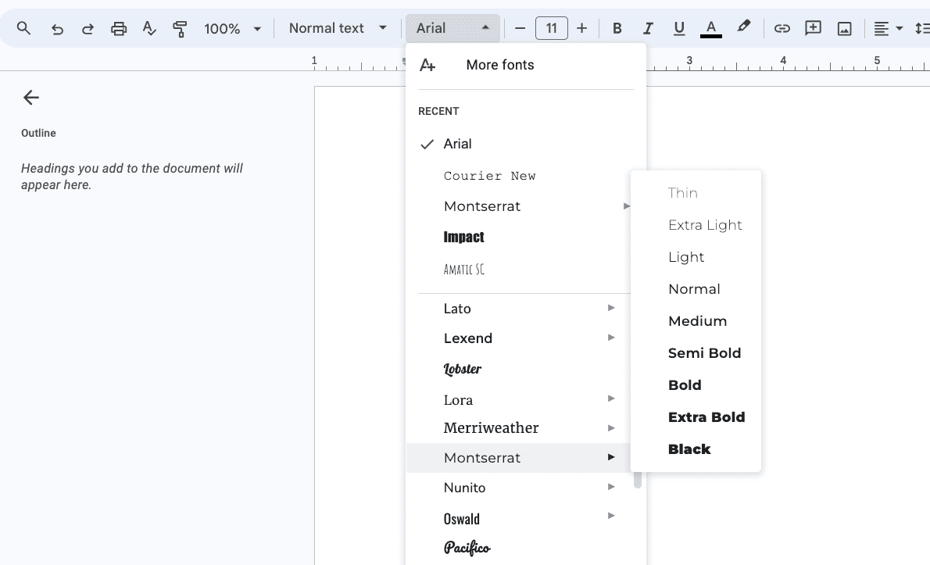Click the print icon

119,29
